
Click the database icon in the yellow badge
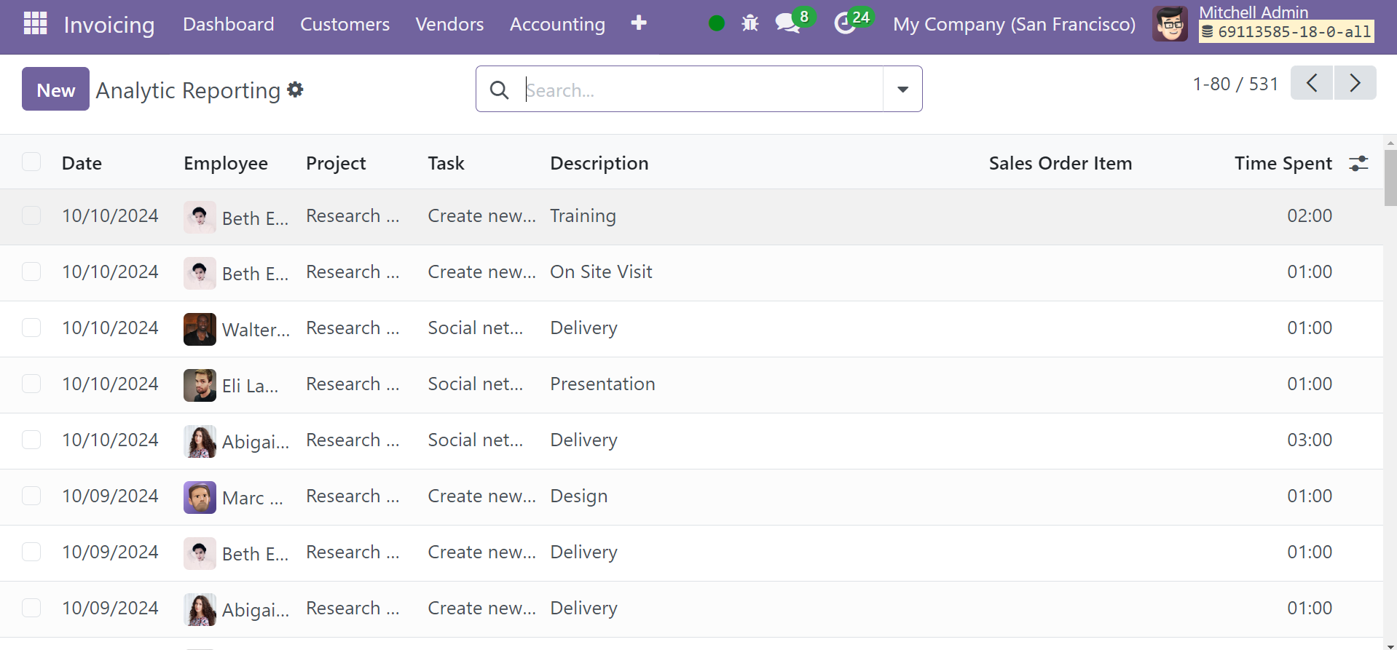pyautogui.click(x=1208, y=31)
